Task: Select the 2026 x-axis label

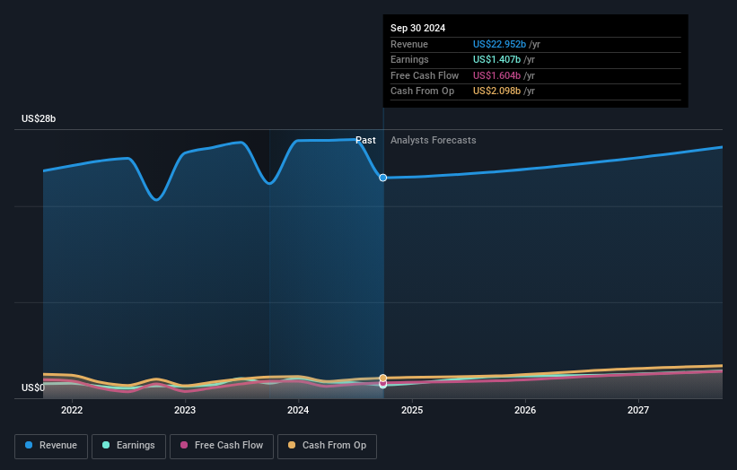Action: pos(525,410)
